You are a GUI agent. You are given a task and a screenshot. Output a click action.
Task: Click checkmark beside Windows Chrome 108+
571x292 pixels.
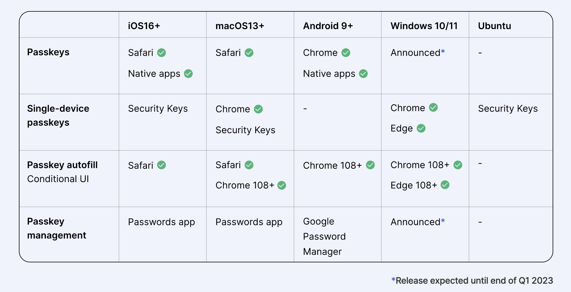[458, 165]
